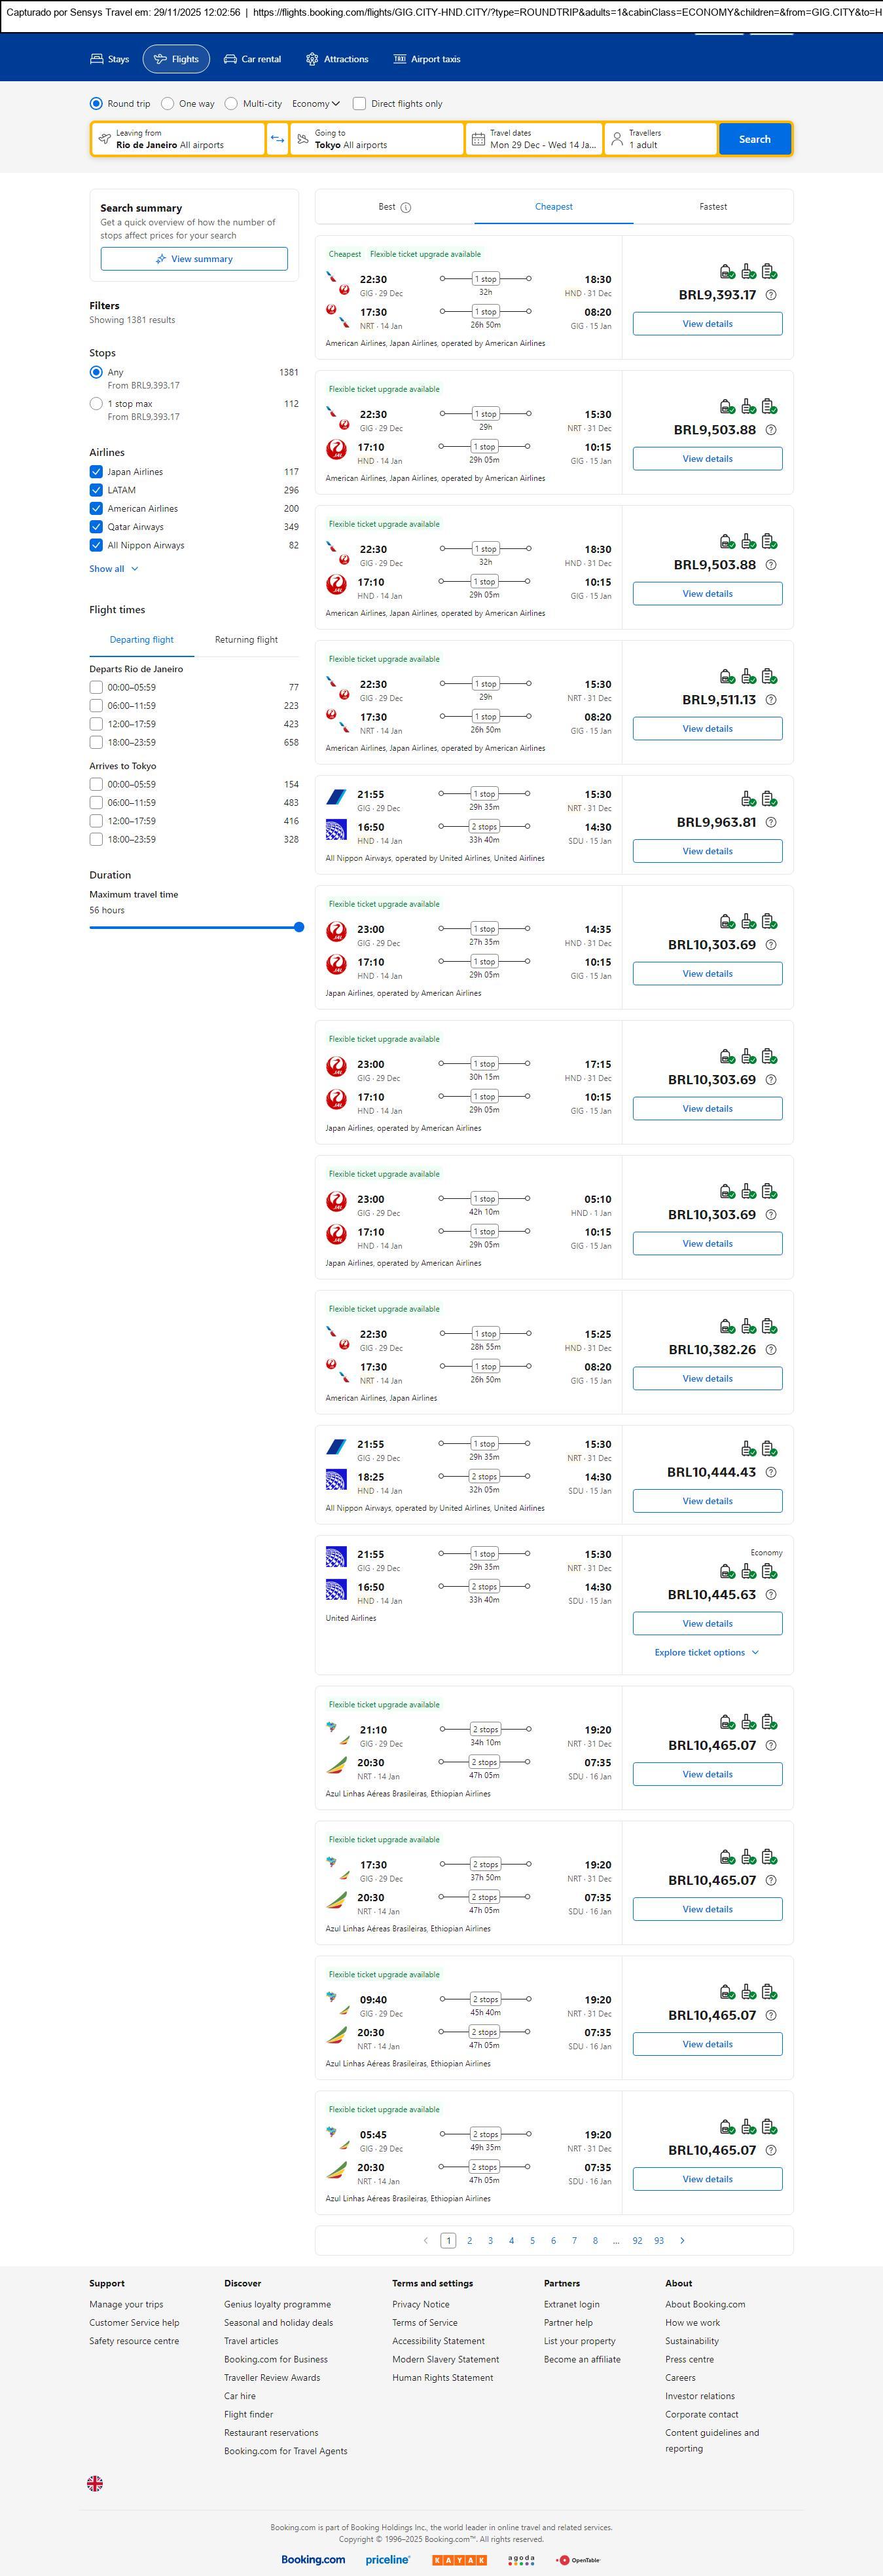Enable the Direct flights only checkbox
Screen dimensions: 883x2576
(359, 104)
